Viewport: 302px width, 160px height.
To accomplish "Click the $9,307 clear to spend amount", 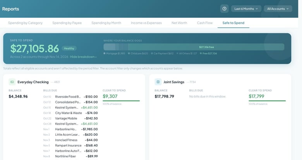I will tap(110, 96).
